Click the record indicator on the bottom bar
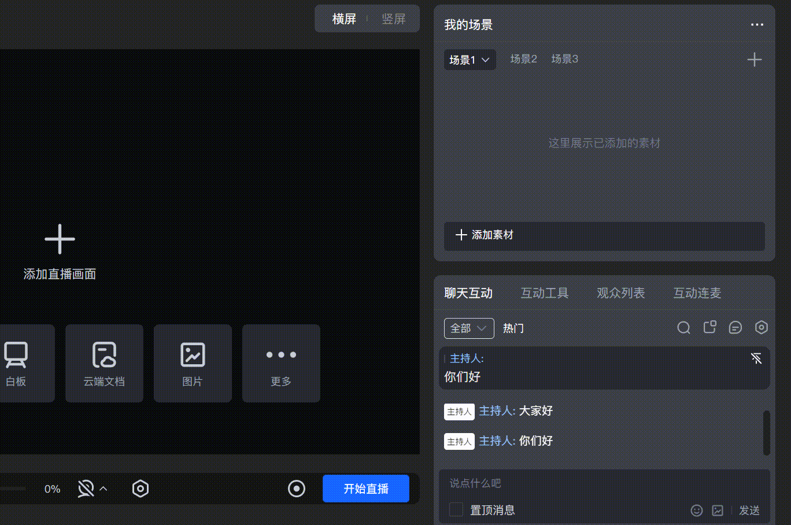Image resolution: width=791 pixels, height=525 pixels. (x=297, y=489)
